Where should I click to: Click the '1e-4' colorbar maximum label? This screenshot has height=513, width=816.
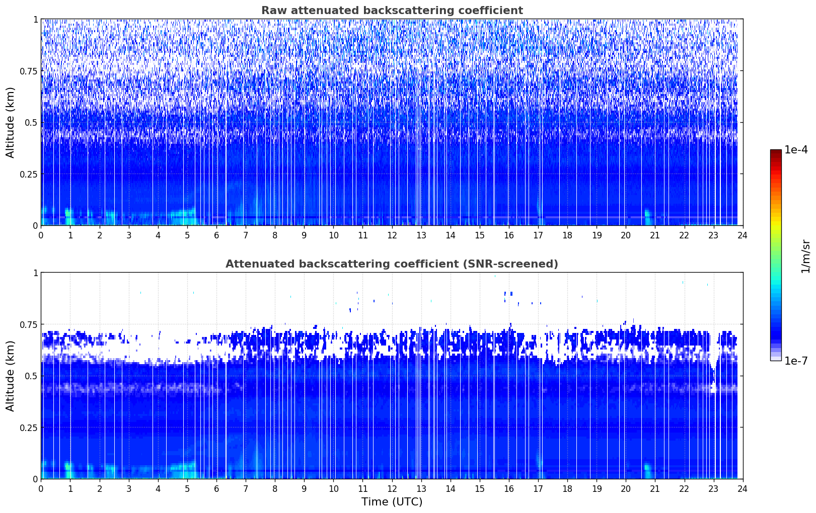coord(796,150)
